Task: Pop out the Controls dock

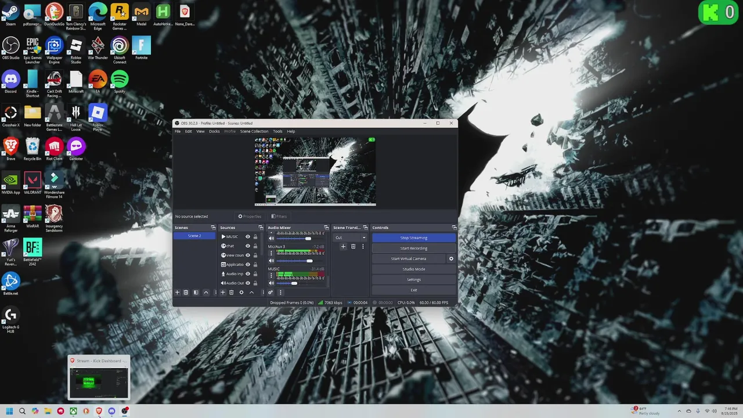Action: tap(454, 228)
